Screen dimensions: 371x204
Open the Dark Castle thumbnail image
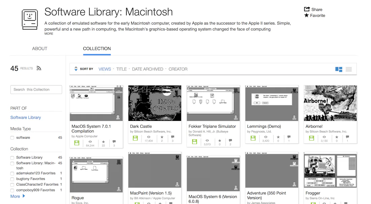[x=155, y=103]
